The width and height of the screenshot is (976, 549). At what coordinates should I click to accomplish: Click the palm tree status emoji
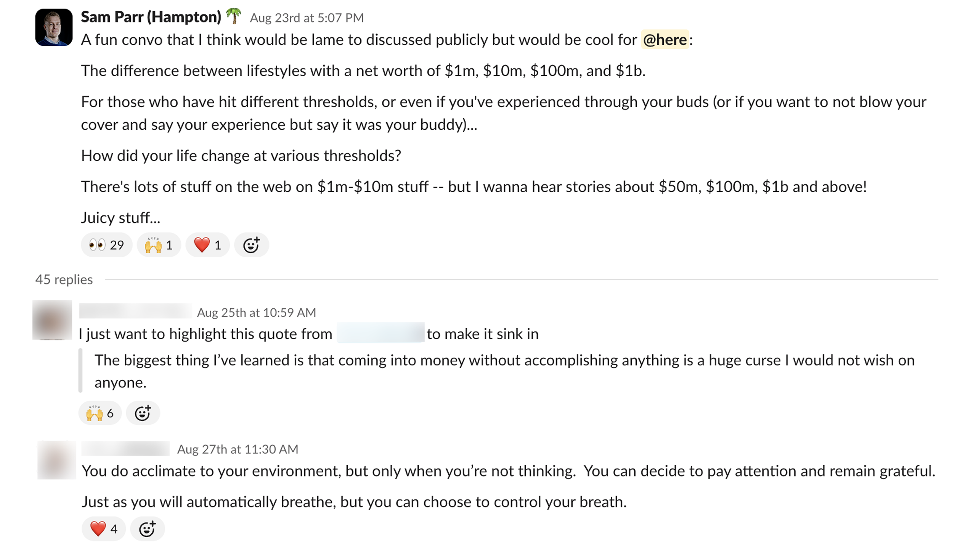233,16
